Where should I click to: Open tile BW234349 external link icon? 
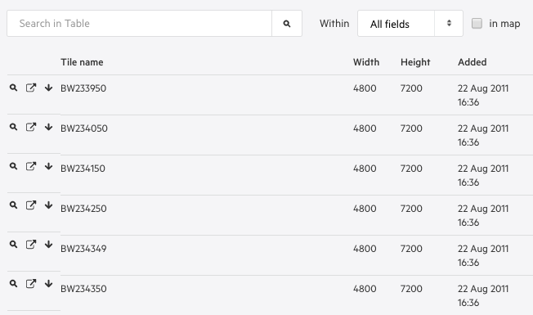(31, 245)
